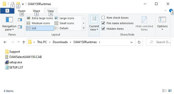Open the Current view dropdown
The height and width of the screenshot is (94, 174).
(x=94, y=25)
